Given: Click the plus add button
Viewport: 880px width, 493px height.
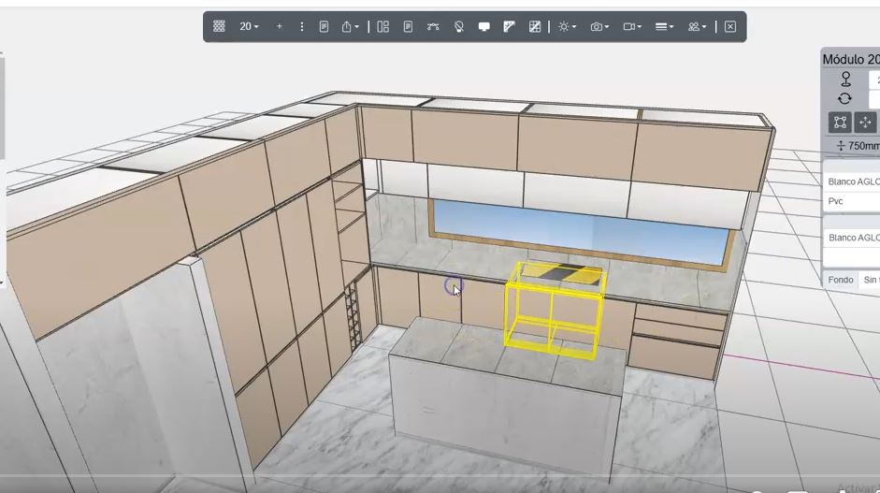Looking at the screenshot, I should 279,27.
